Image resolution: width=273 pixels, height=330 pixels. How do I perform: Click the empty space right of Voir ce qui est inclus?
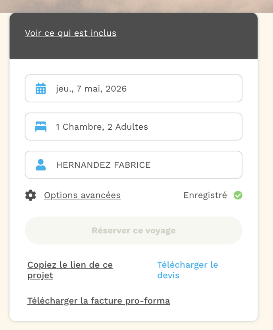pos(186,33)
